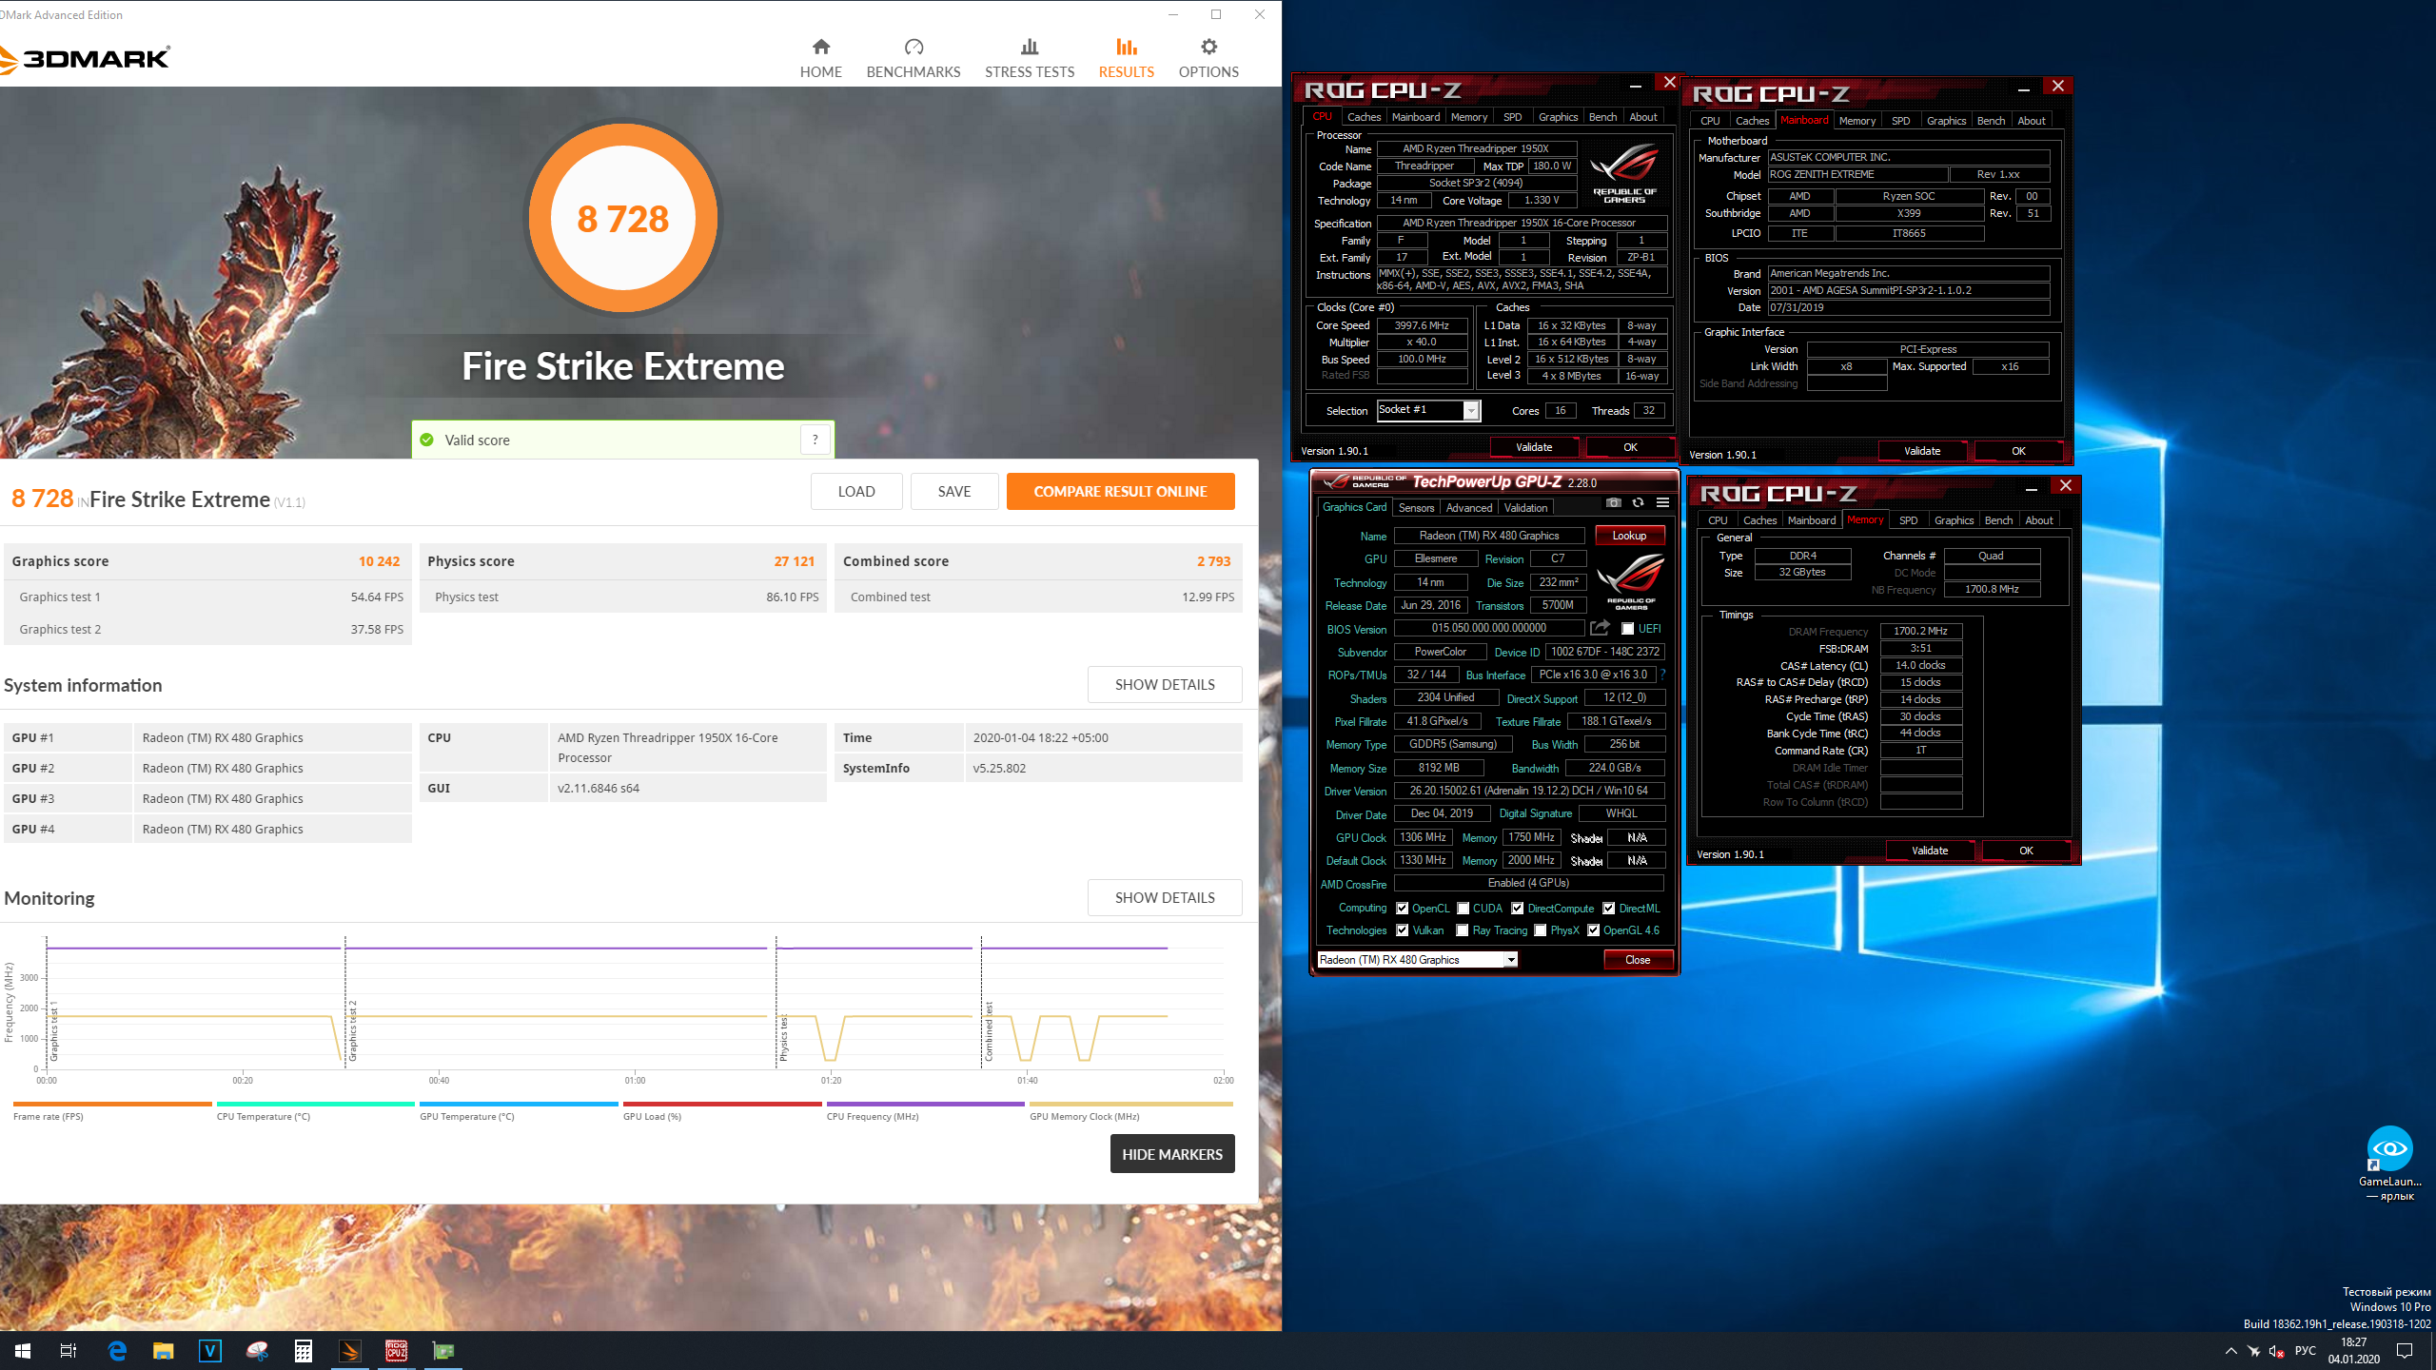This screenshot has width=2436, height=1370.
Task: Click the muted volume icon in the tray
Action: (2276, 1351)
